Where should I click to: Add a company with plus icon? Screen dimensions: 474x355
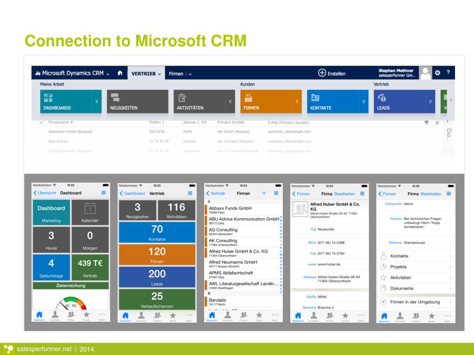(x=264, y=193)
